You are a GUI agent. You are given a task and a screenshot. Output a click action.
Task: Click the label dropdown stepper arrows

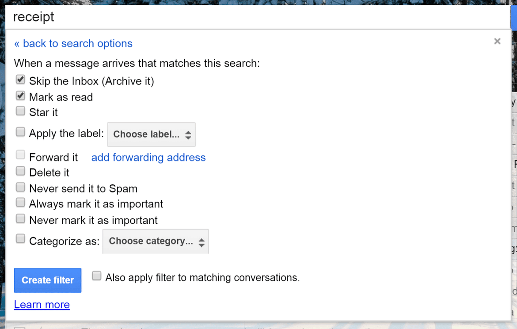(x=189, y=134)
